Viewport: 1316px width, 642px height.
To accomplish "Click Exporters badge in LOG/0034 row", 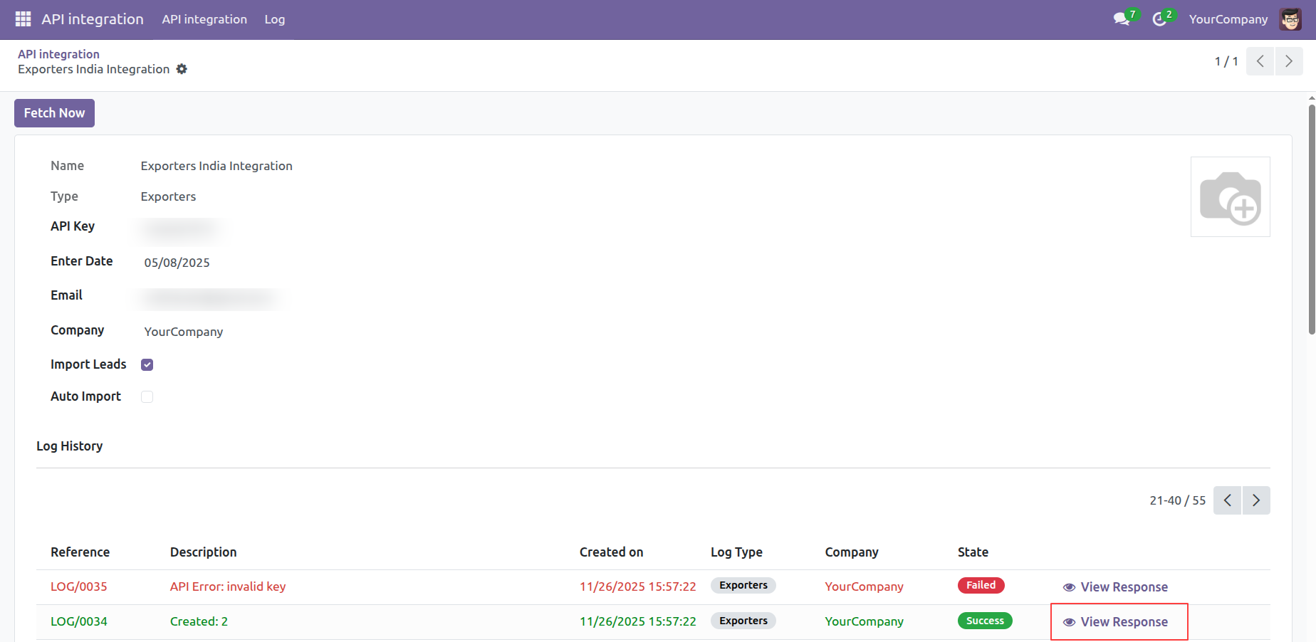I will point(743,621).
